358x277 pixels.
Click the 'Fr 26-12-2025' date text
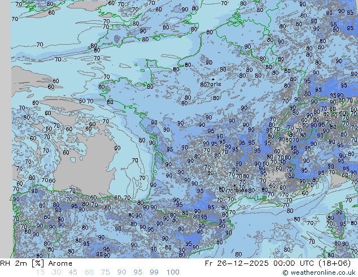click(237, 263)
